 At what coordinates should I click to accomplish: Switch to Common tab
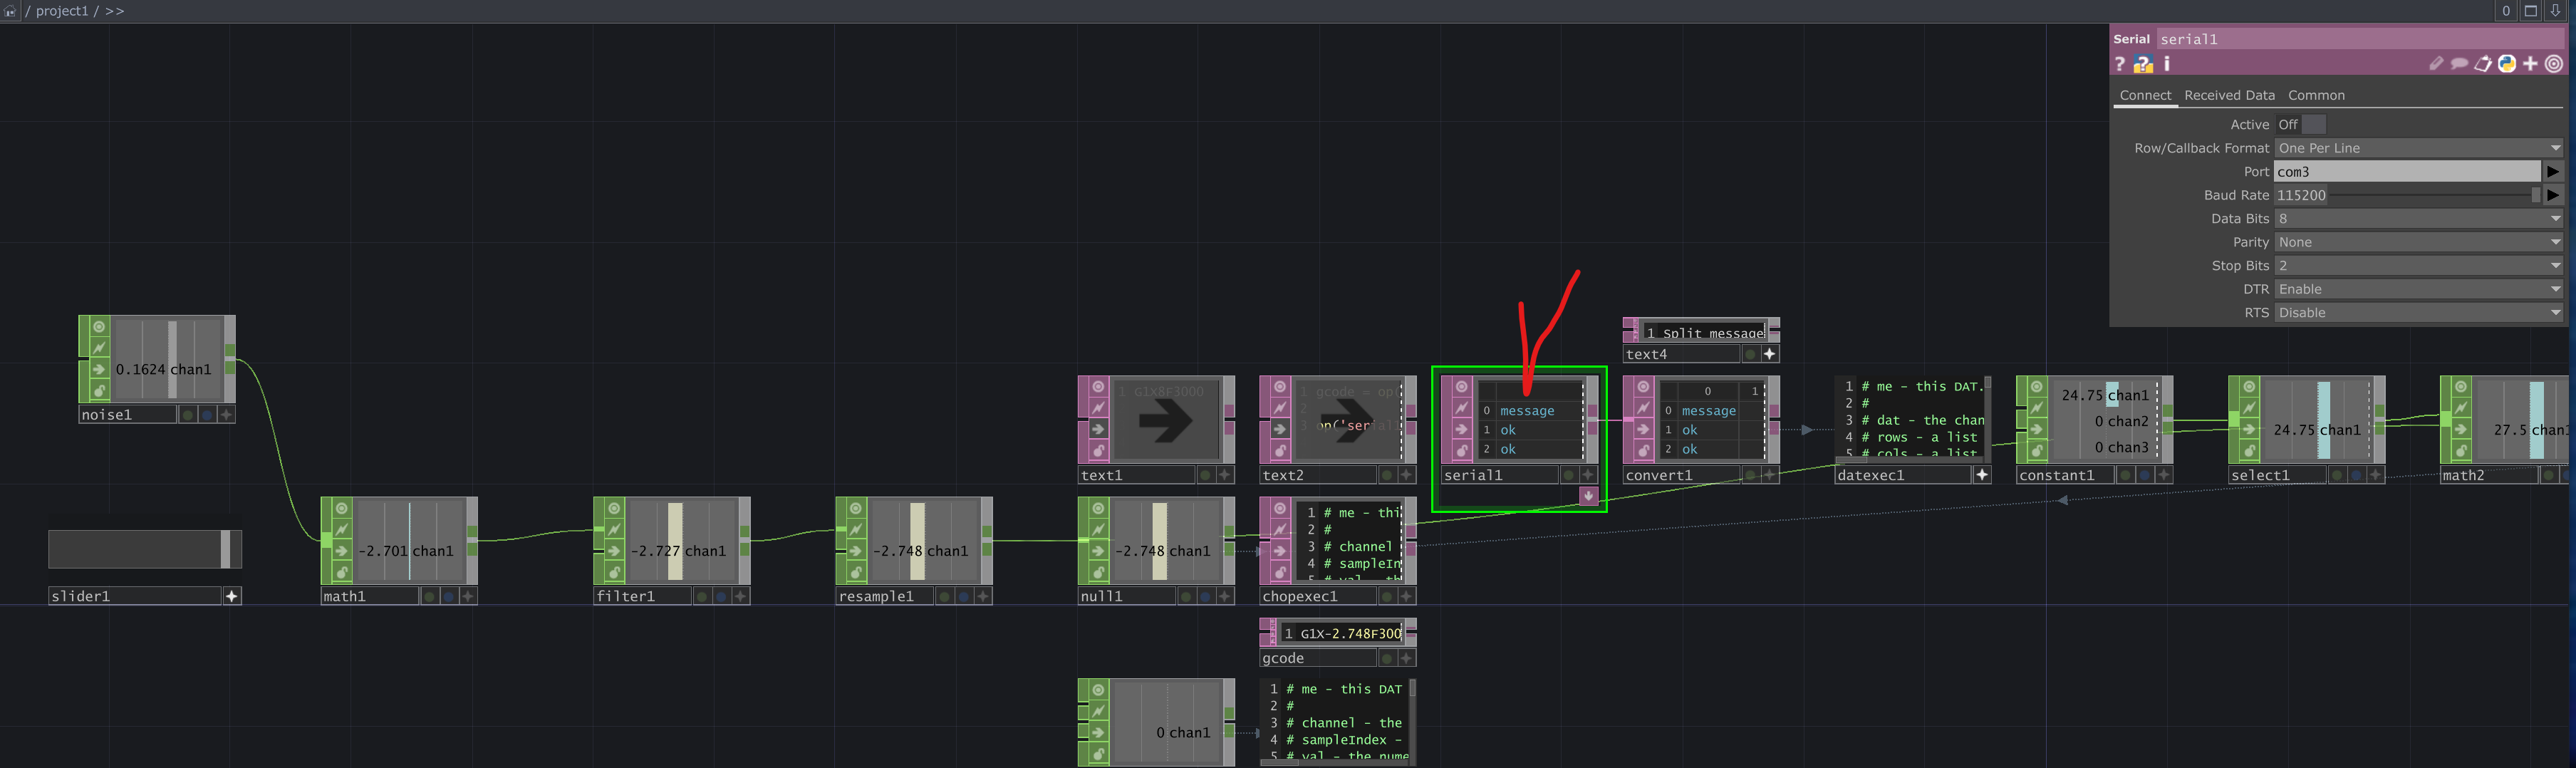pos(2316,95)
